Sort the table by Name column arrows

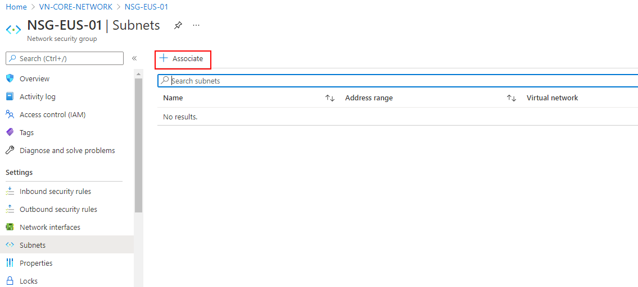point(330,98)
